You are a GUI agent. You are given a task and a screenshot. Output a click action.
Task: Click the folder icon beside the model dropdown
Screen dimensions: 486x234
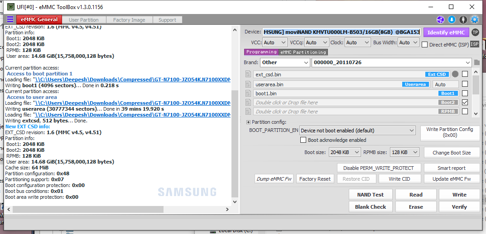476,62
